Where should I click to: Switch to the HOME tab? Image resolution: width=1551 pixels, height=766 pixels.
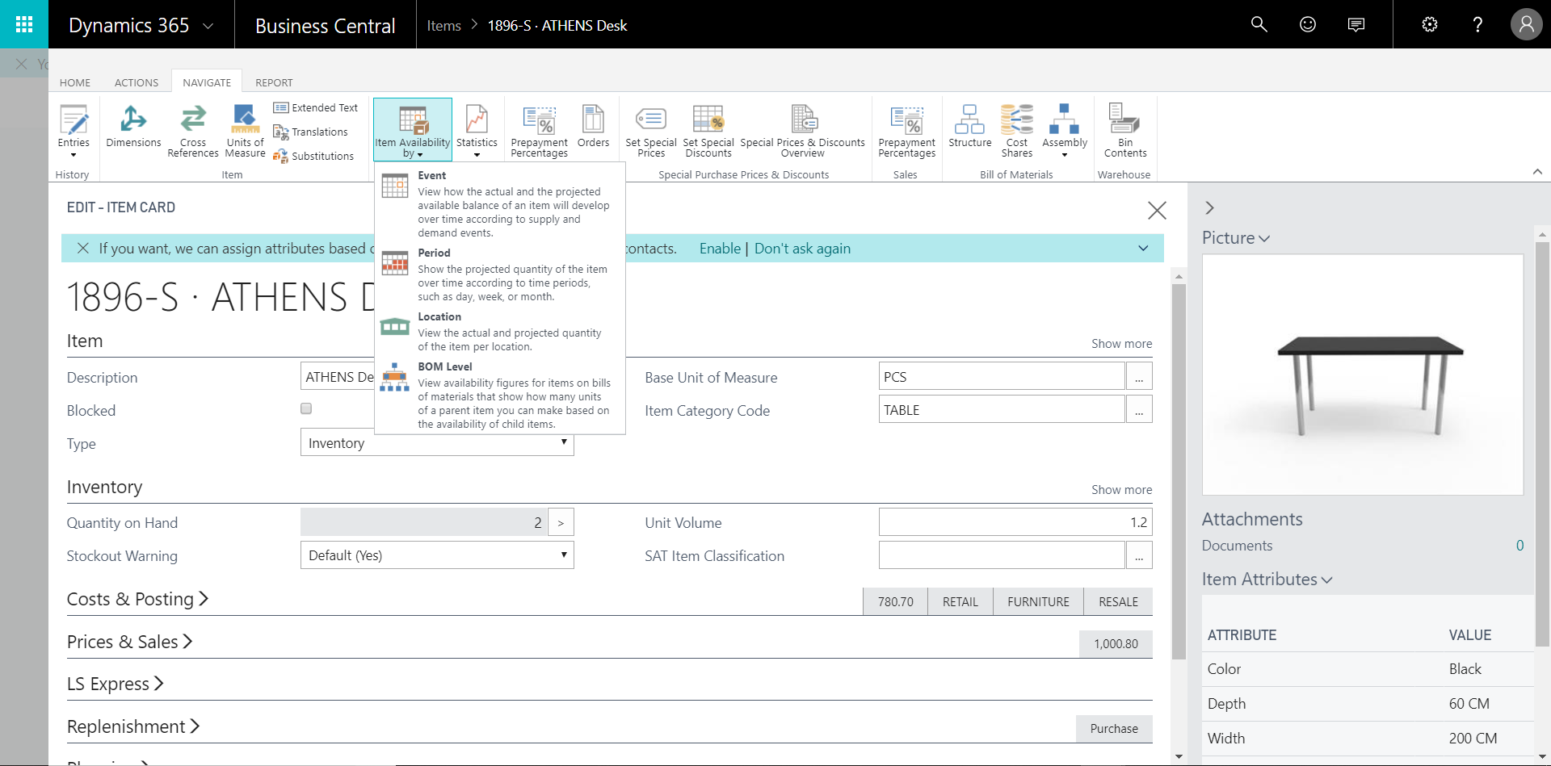pyautogui.click(x=75, y=82)
